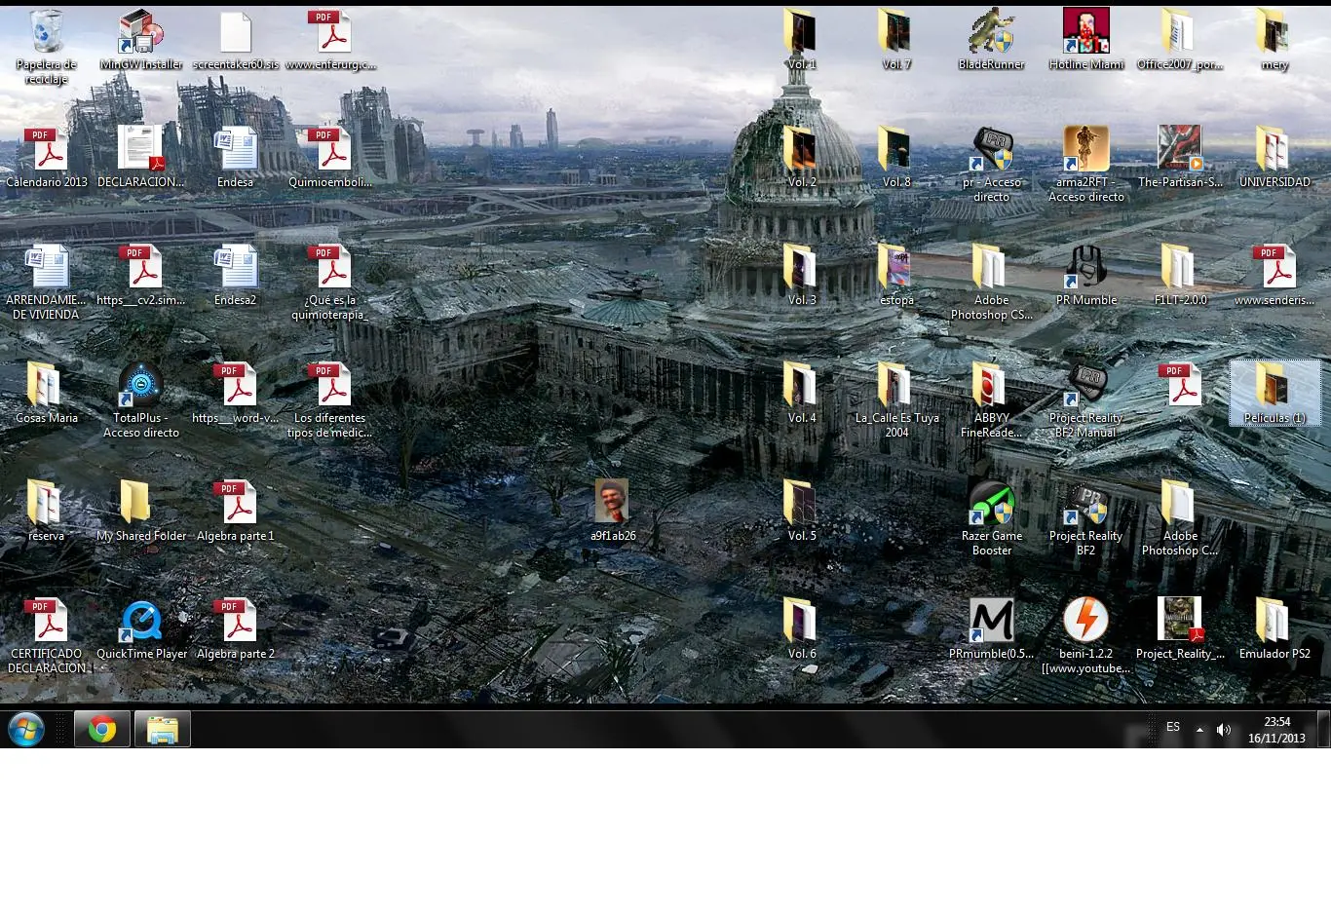Image resolution: width=1331 pixels, height=912 pixels.
Task: Open the mery folder
Action: [1274, 41]
